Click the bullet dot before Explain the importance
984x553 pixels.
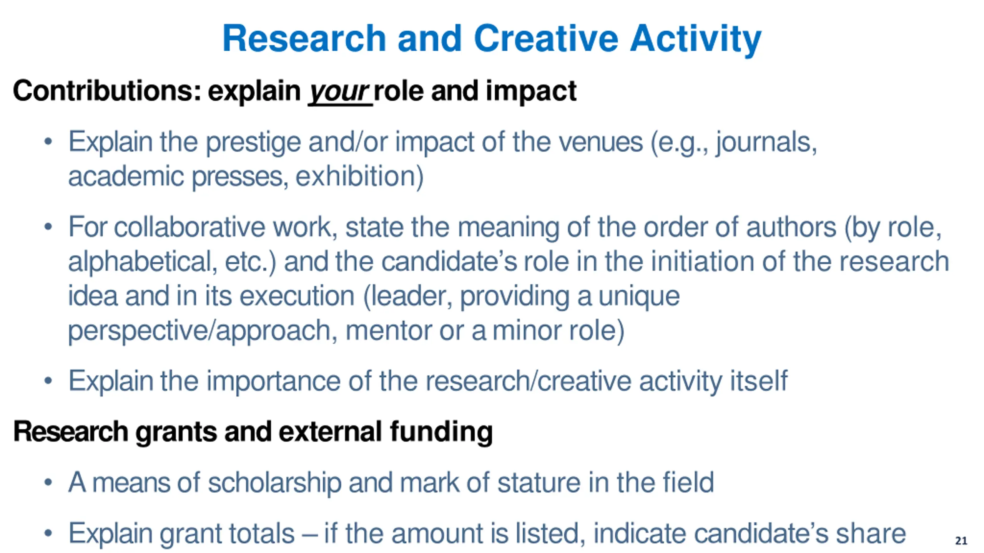(48, 381)
